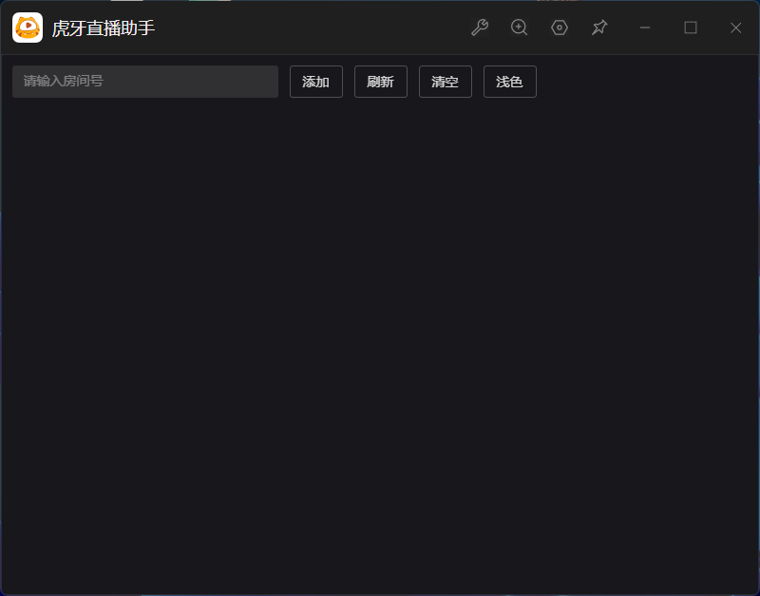
Task: Click the 虎牙直播助手 app logo
Action: click(x=28, y=28)
